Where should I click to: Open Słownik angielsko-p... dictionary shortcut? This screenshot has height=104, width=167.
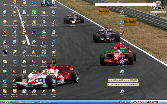pyautogui.click(x=44, y=34)
